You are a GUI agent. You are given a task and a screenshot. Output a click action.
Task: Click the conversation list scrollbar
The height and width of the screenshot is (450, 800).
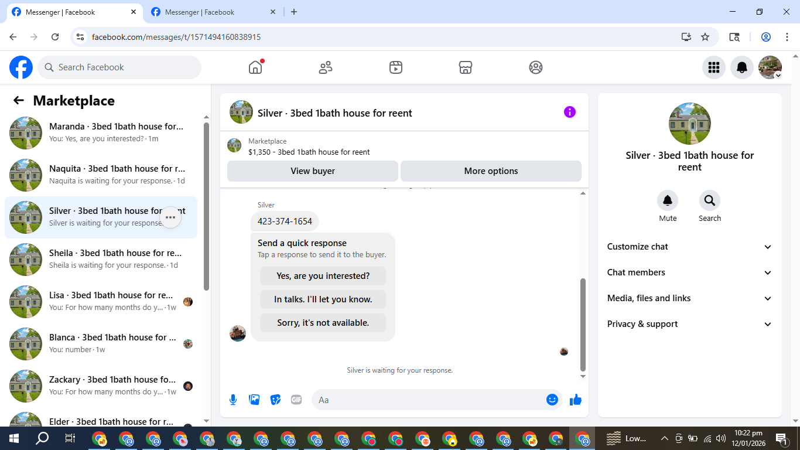(206, 206)
